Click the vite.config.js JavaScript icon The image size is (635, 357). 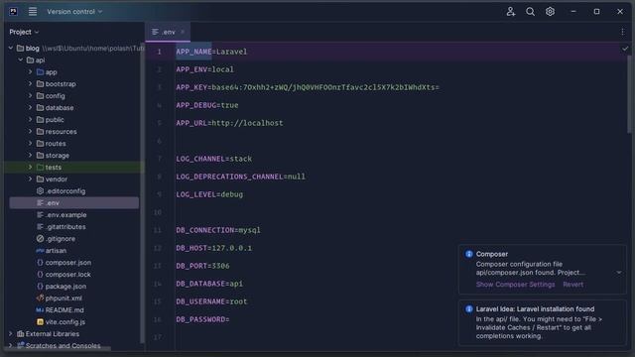pos(40,322)
